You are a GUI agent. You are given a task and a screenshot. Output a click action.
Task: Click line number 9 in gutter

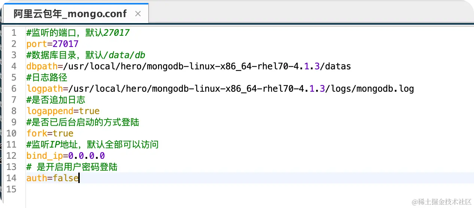coord(14,122)
